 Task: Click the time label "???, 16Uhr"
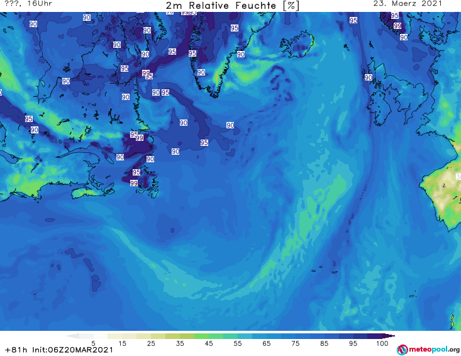click(28, 4)
